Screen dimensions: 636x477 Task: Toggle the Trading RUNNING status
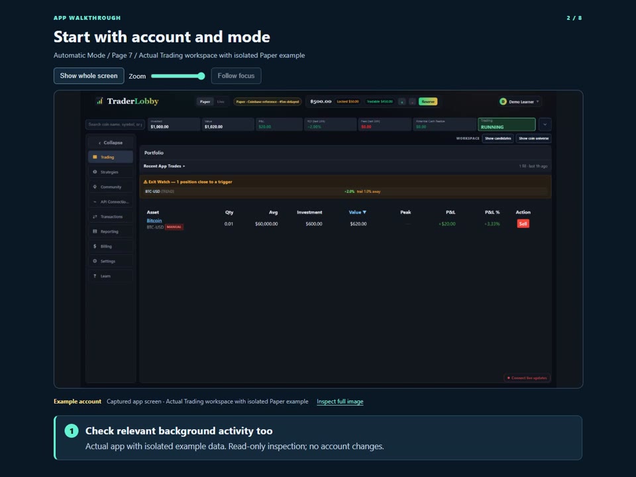(x=507, y=124)
